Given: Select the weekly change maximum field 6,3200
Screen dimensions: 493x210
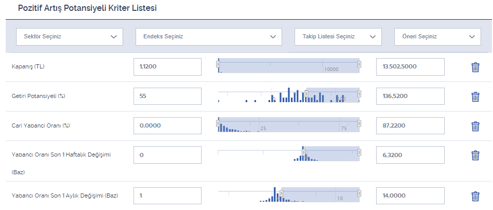Looking at the screenshot, I should pyautogui.click(x=410, y=155).
